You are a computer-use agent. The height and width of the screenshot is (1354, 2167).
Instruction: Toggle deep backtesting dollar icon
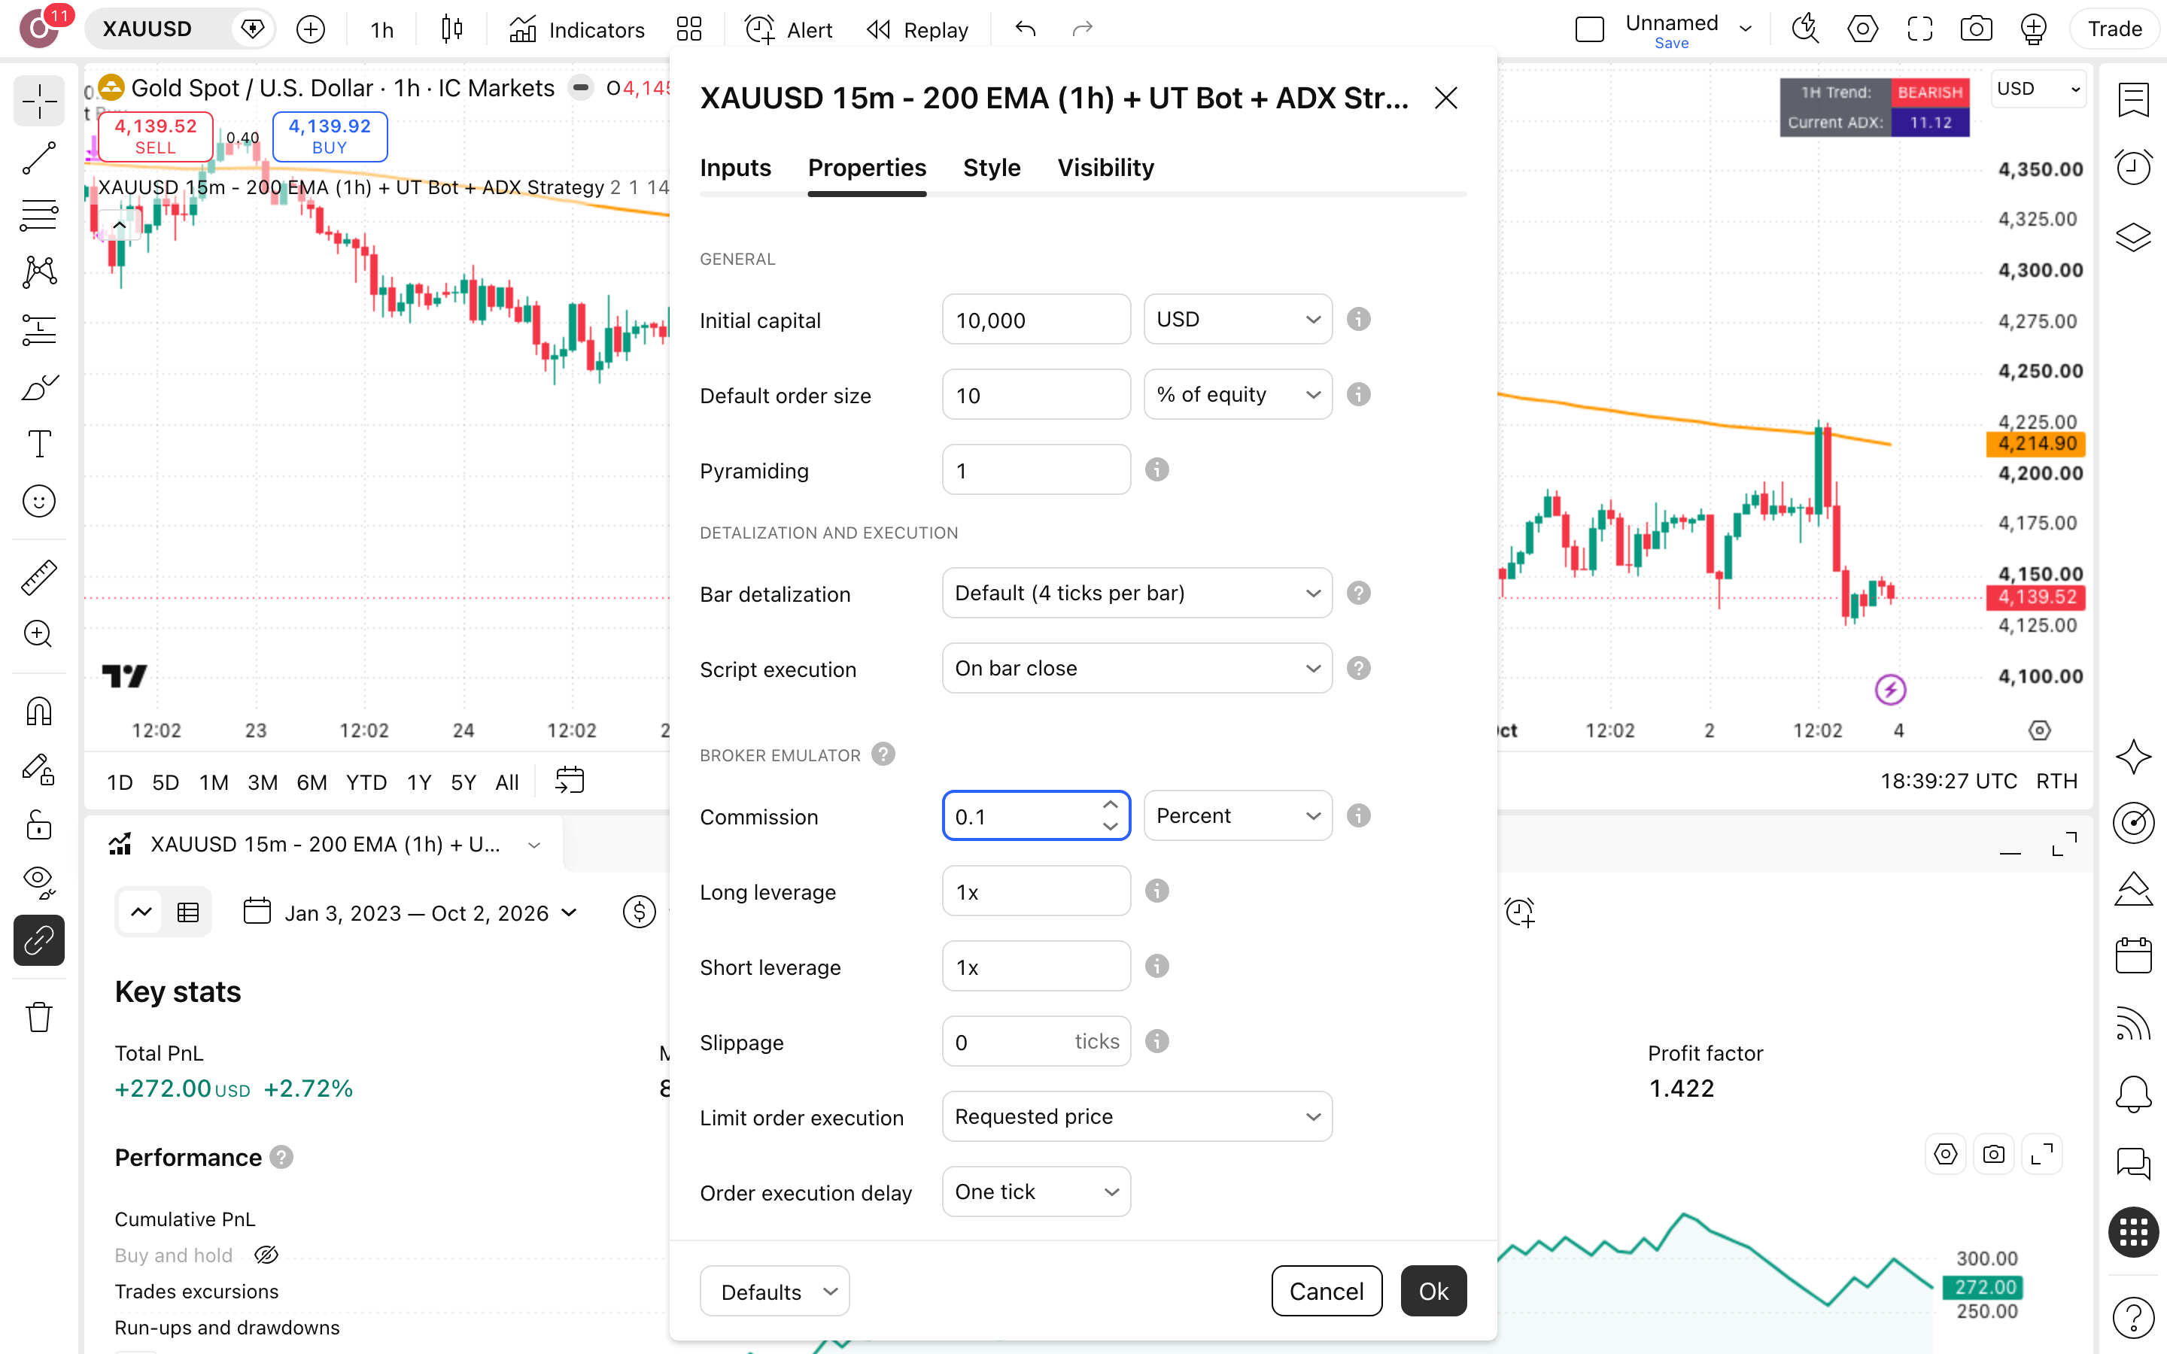(x=640, y=912)
